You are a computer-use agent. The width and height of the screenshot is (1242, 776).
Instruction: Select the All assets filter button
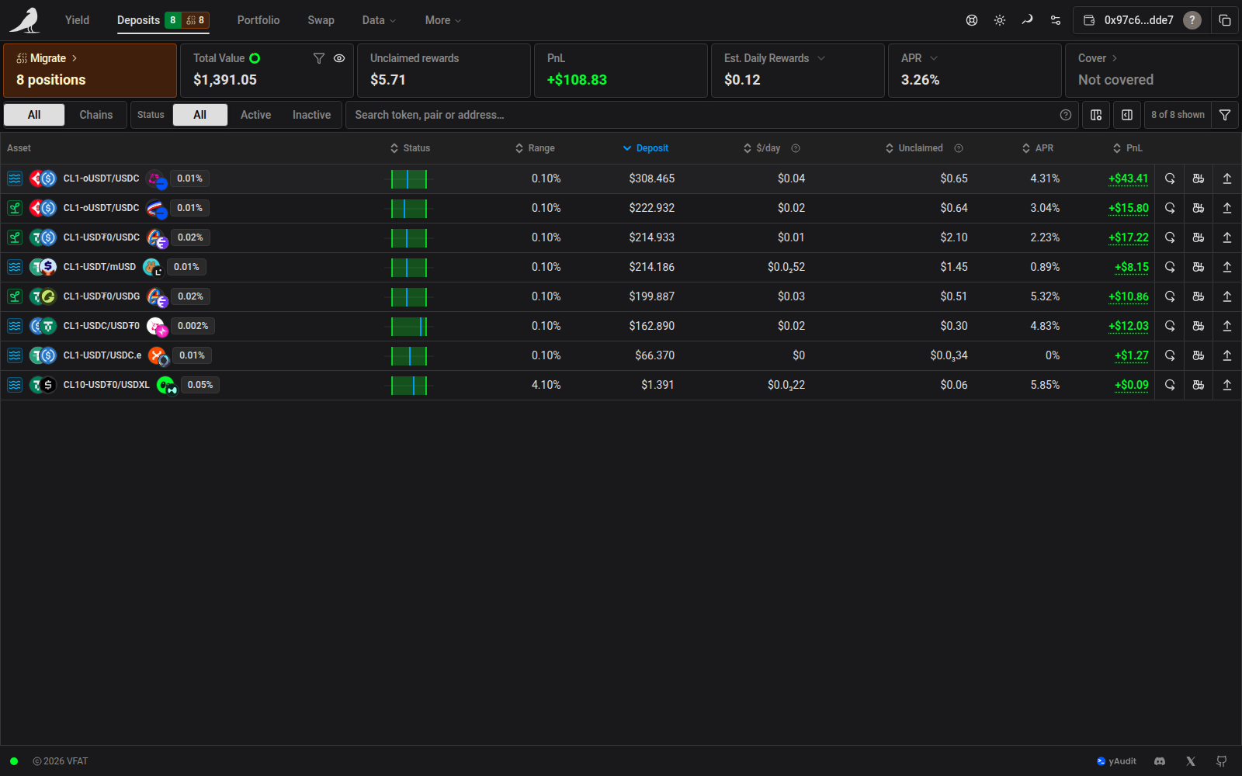point(34,115)
